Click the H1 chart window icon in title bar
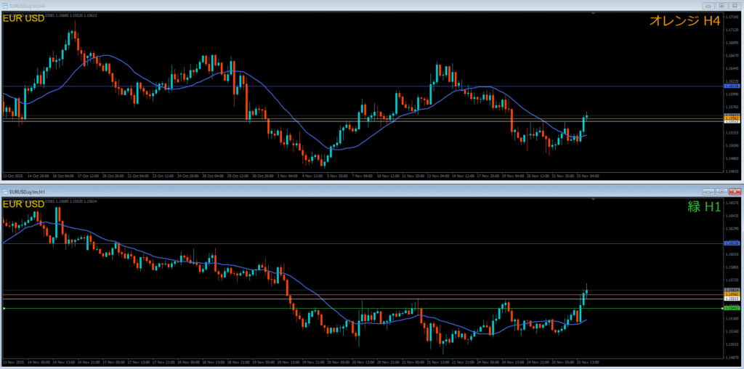 point(6,191)
